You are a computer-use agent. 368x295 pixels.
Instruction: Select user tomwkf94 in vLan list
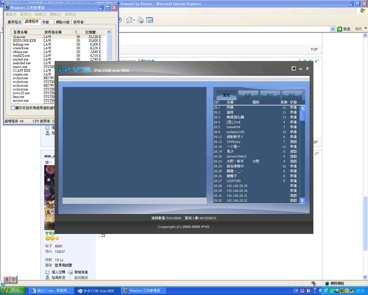pyautogui.click(x=256, y=127)
